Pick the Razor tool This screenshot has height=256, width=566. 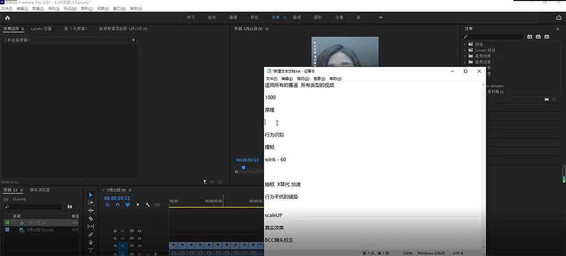[91, 218]
